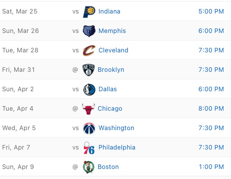This screenshot has height=179, width=231.
Task: Select the 1:00 PM Boston game time
Action: click(x=211, y=167)
